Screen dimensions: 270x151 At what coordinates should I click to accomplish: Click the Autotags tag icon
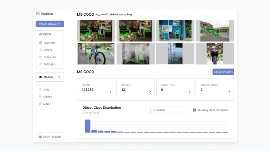tap(40, 64)
